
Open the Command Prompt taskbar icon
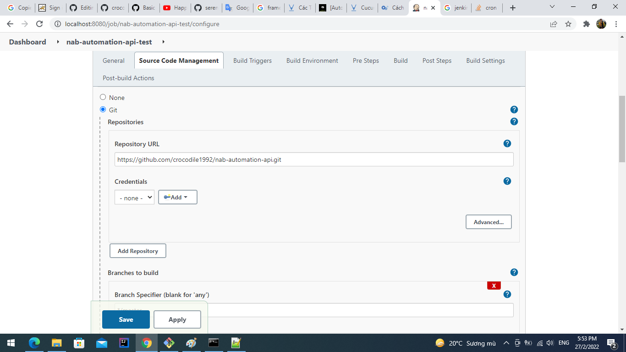point(214,343)
